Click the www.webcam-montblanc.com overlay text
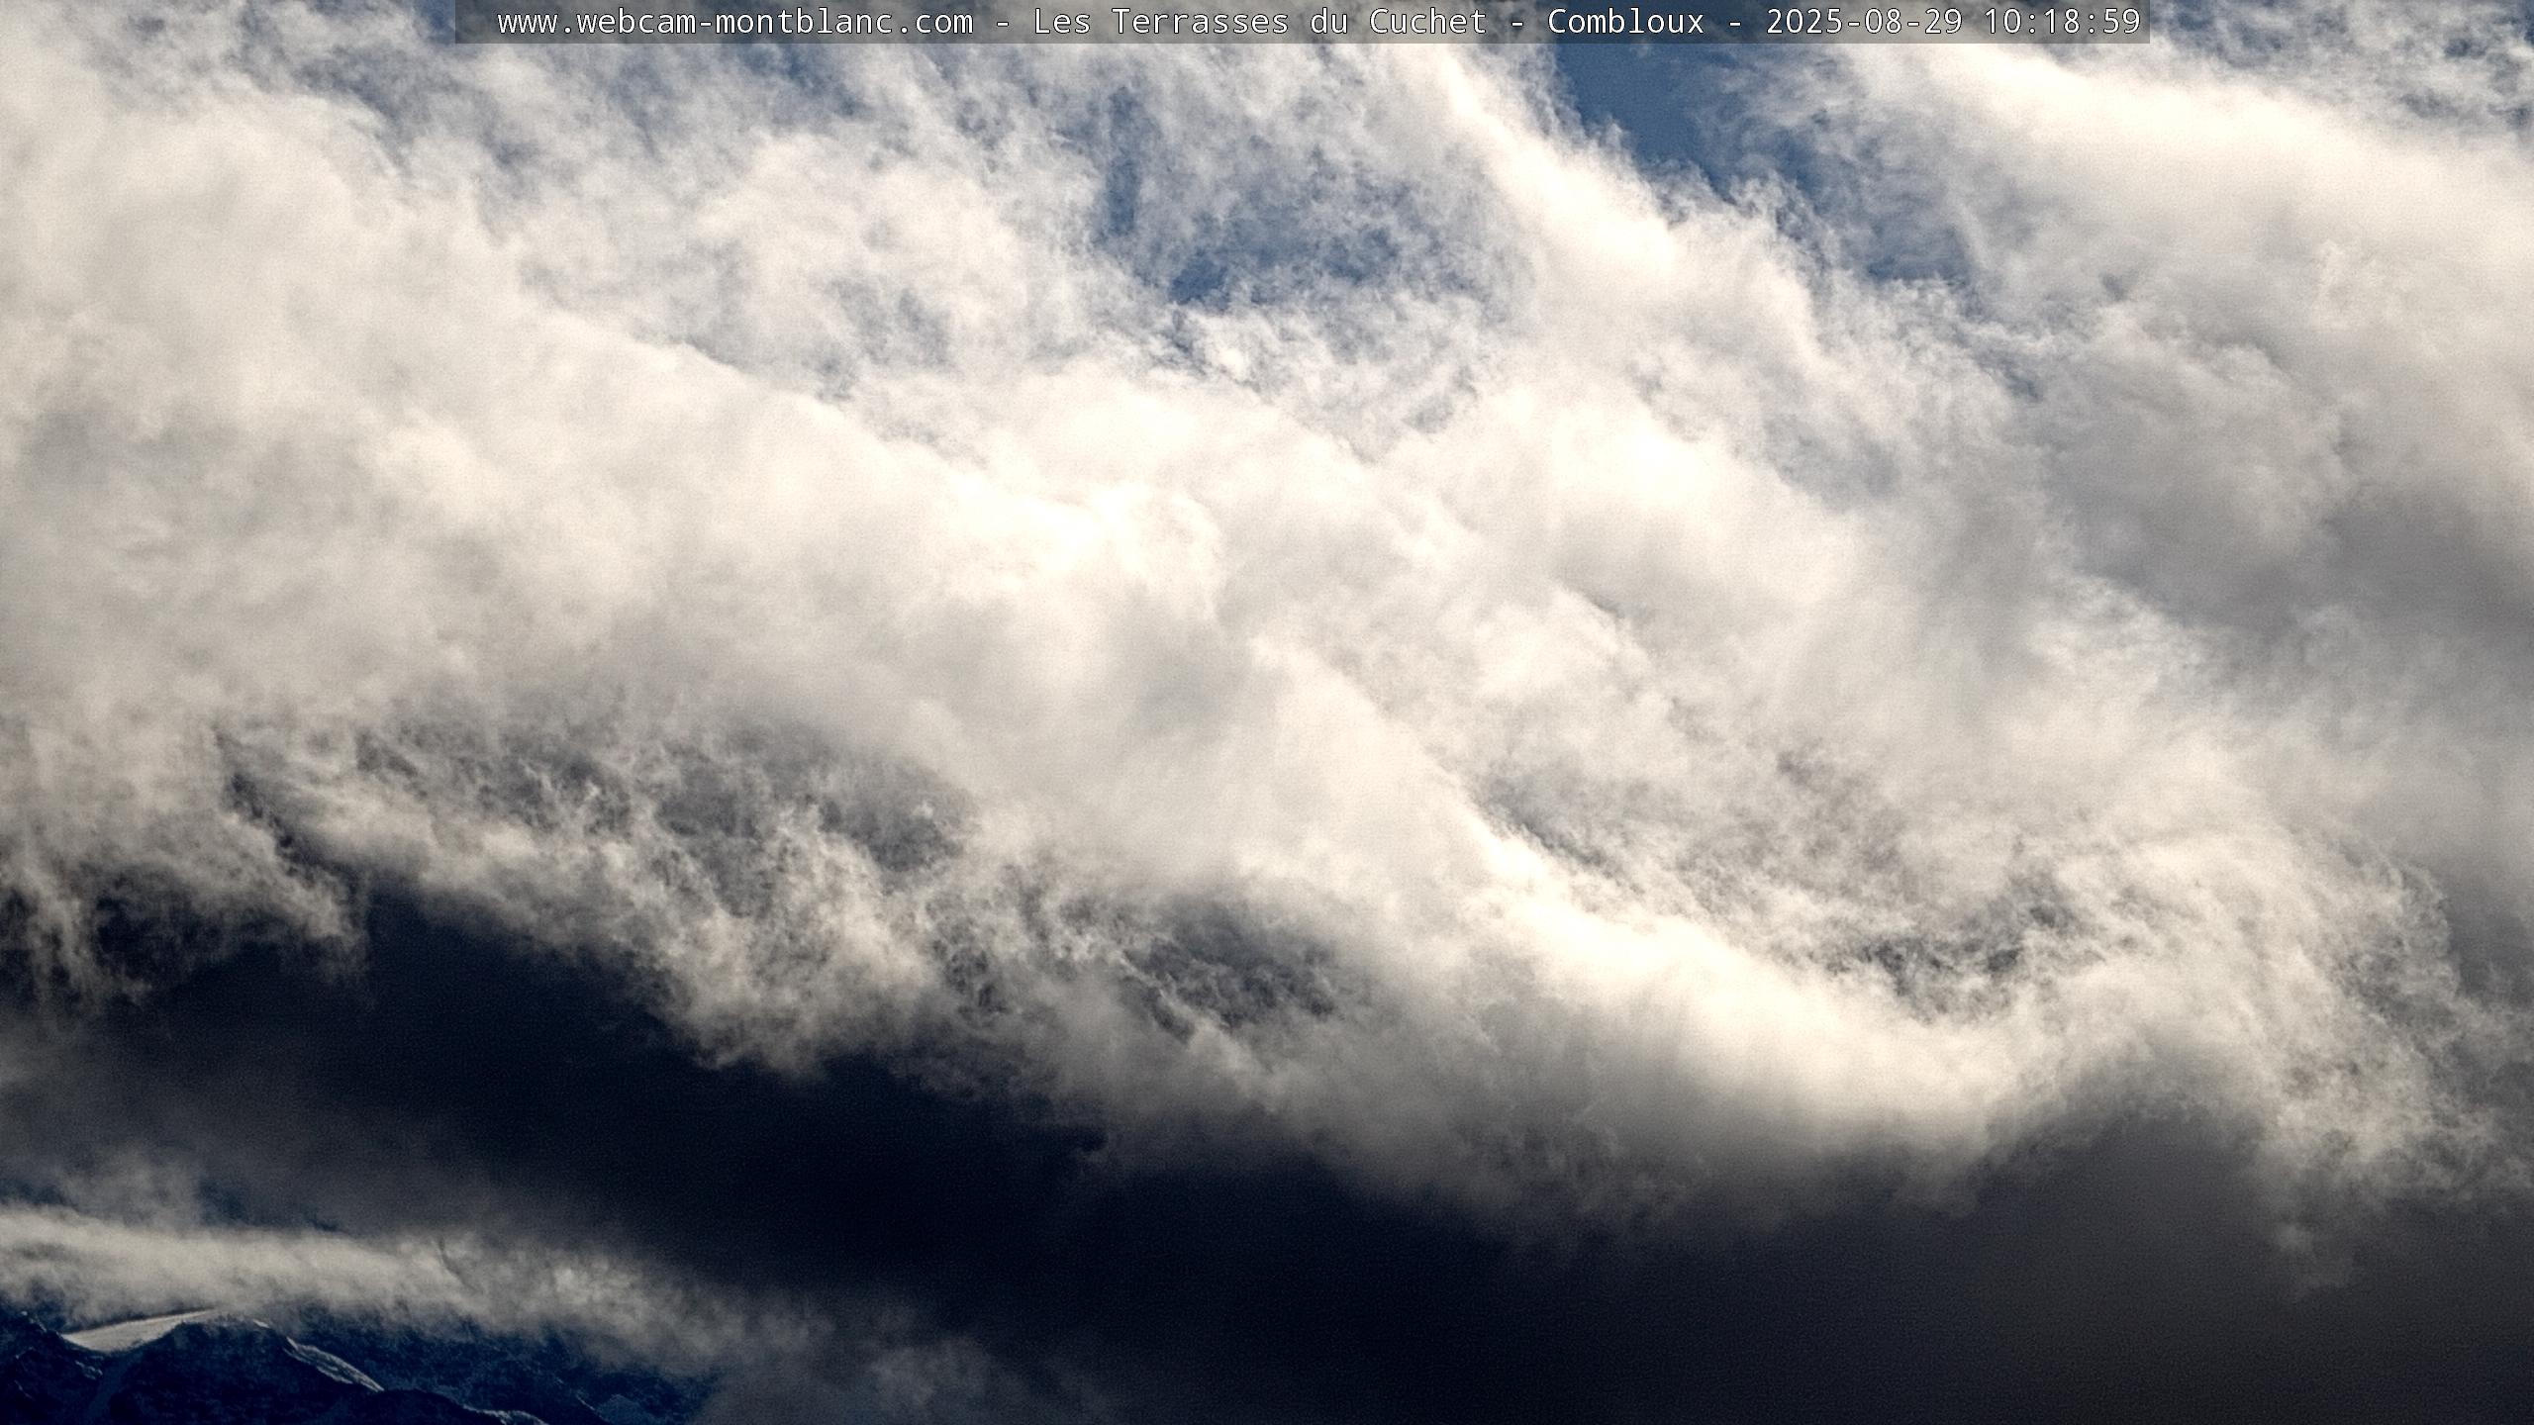The width and height of the screenshot is (2534, 1425). pyautogui.click(x=735, y=22)
